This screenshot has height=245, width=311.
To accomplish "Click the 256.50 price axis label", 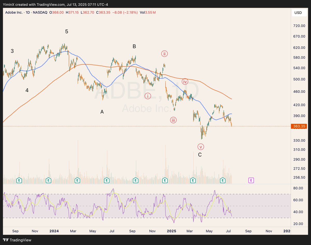I will [299, 177].
